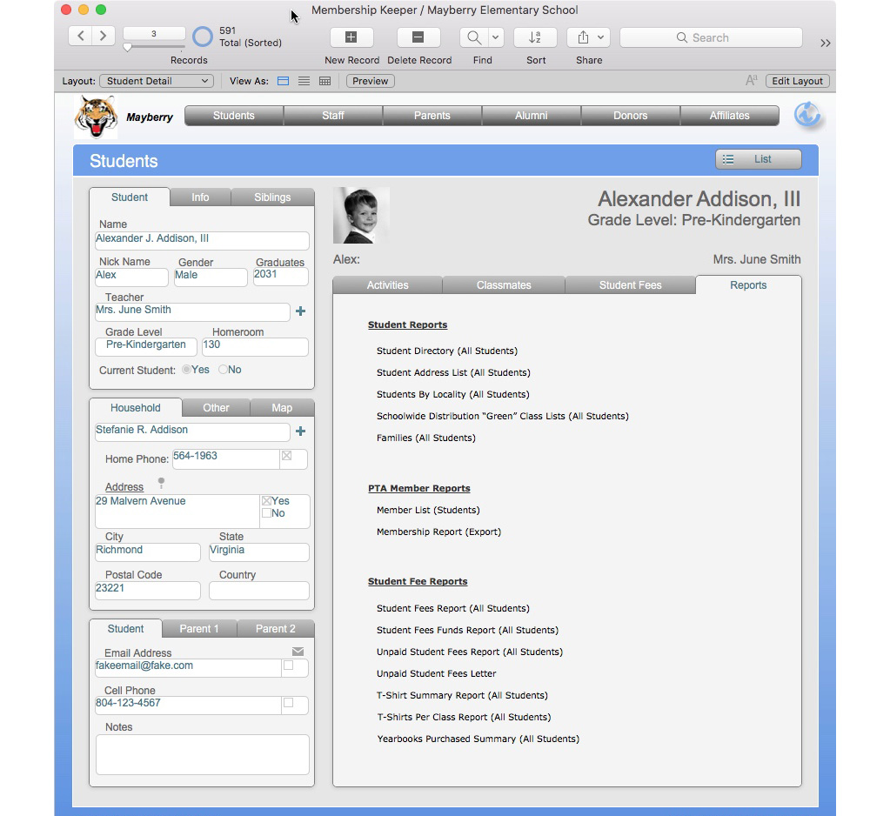This screenshot has height=816, width=890.
Task: Switch to Form view
Action: 284,81
